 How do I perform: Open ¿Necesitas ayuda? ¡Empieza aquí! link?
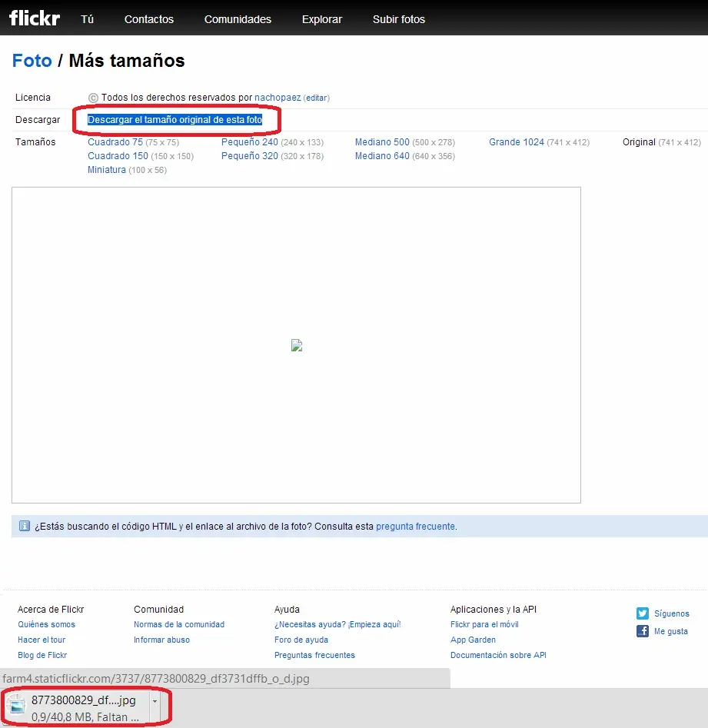[x=337, y=624]
